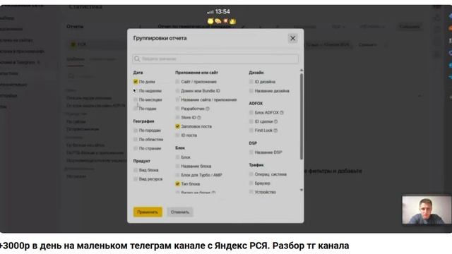452x254 pixels.
Task: Check Домен или Bundle ID
Action: coord(177,91)
